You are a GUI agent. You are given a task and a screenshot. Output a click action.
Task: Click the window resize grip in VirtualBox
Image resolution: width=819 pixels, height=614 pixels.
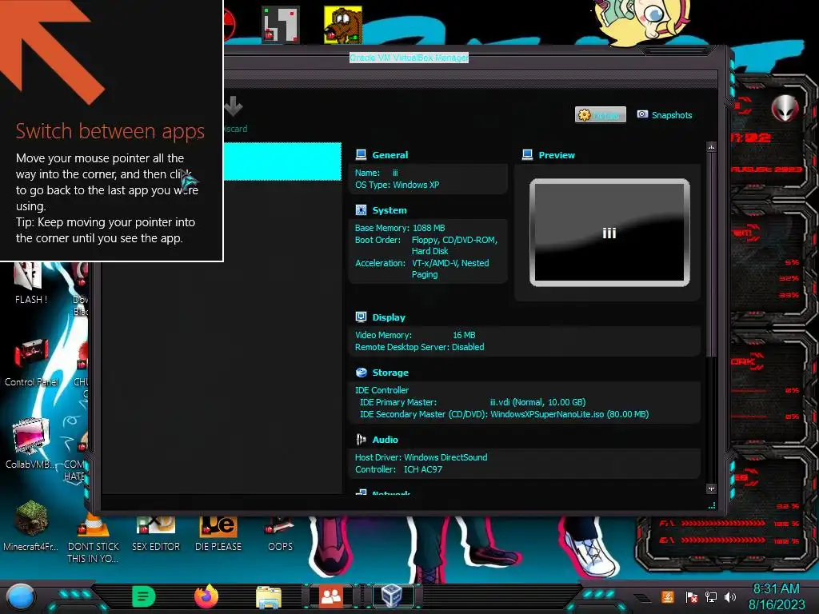(711, 505)
